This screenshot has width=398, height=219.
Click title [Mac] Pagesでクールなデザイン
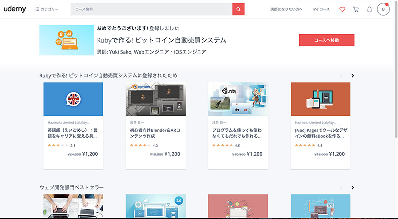(x=321, y=133)
